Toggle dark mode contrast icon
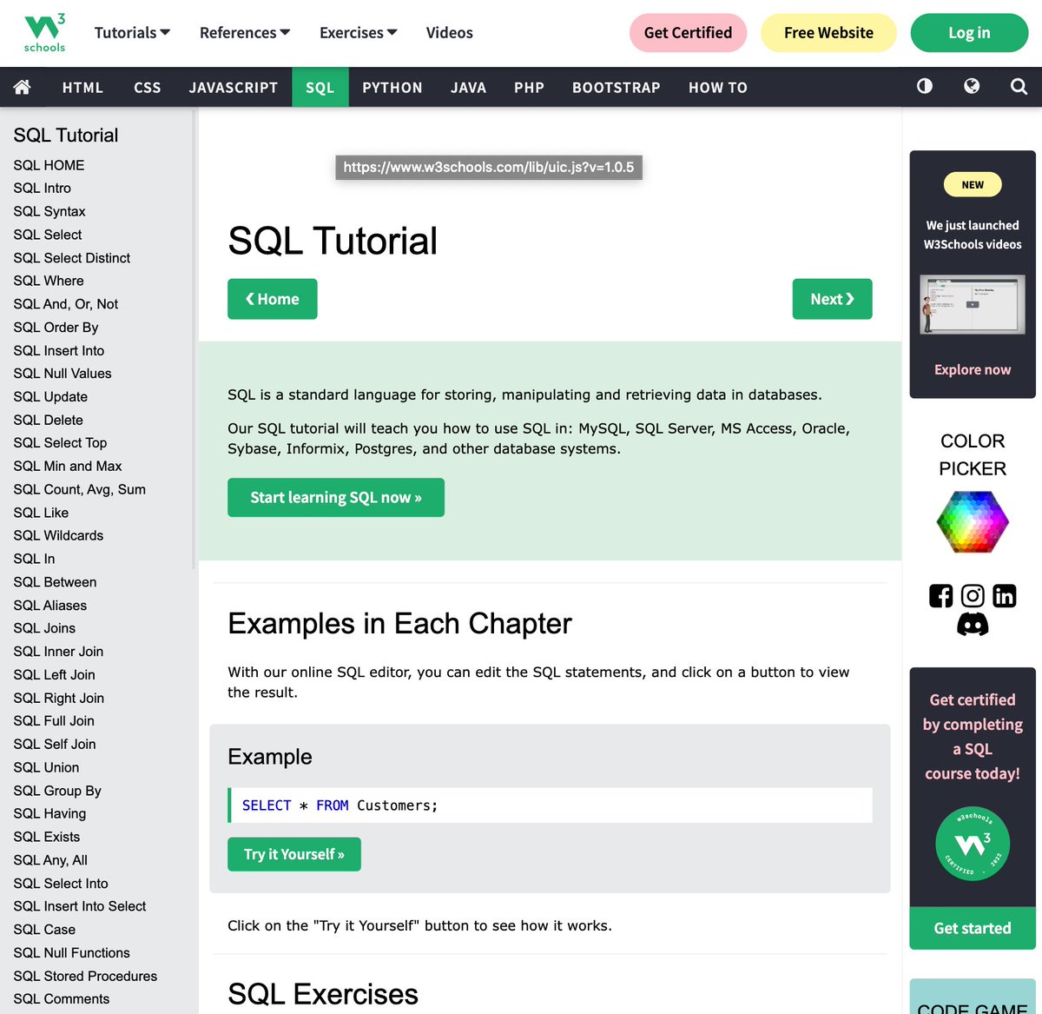 925,86
